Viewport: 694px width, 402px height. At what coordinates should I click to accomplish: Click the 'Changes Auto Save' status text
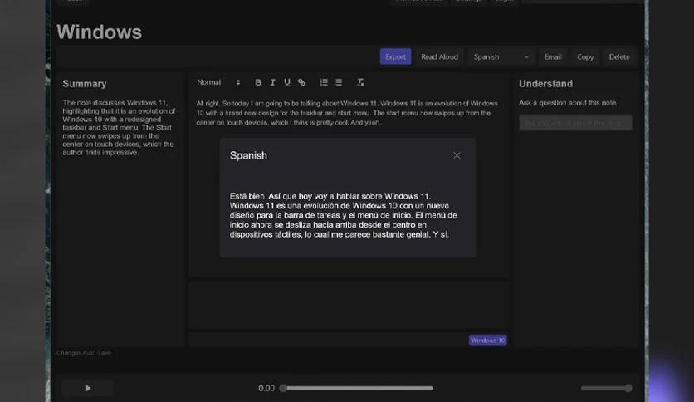click(84, 353)
